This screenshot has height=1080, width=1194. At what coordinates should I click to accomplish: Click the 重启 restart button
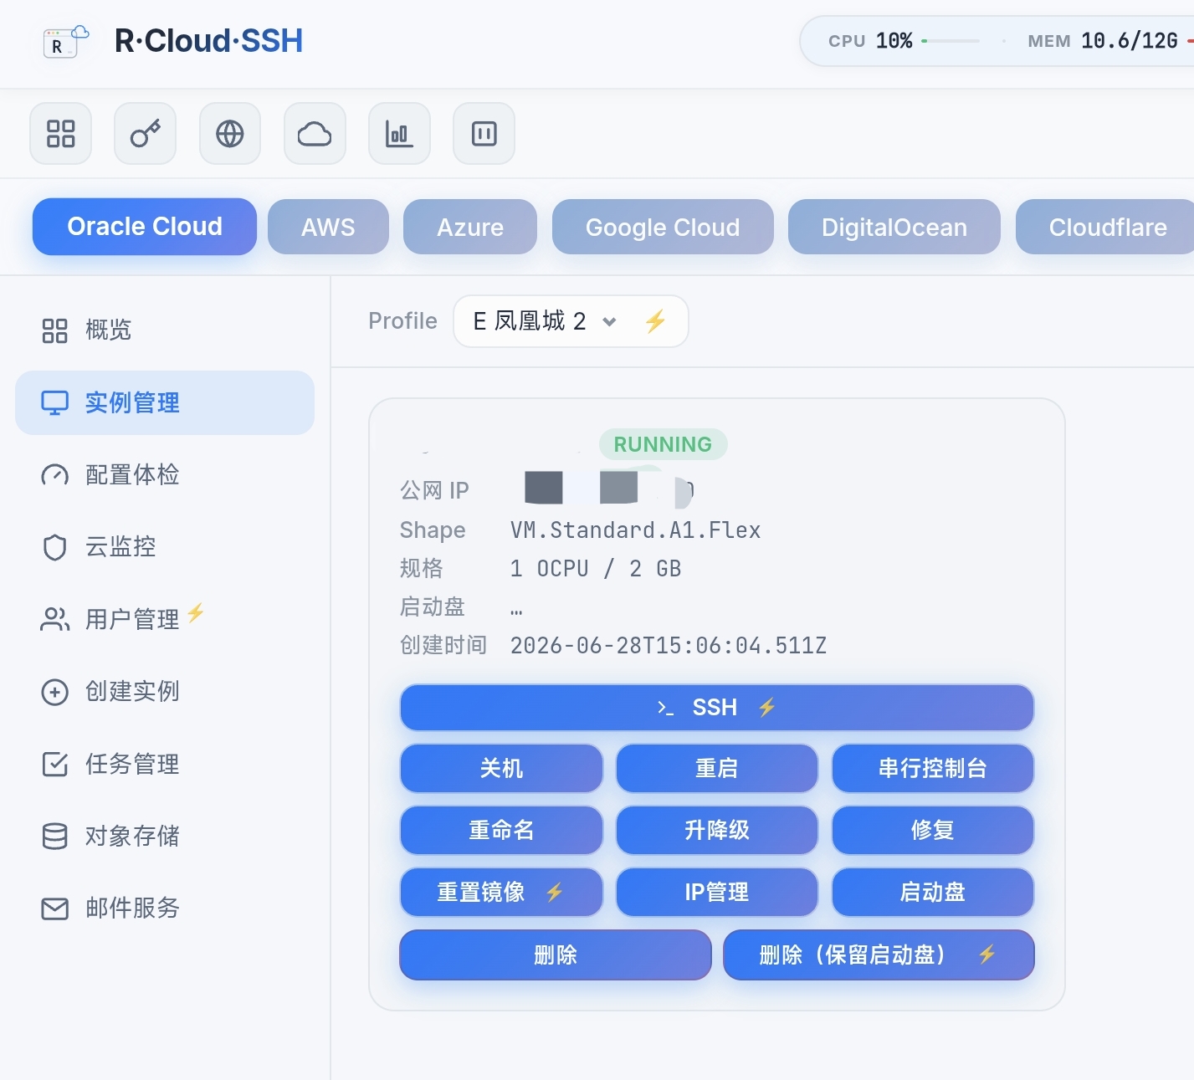click(x=717, y=768)
